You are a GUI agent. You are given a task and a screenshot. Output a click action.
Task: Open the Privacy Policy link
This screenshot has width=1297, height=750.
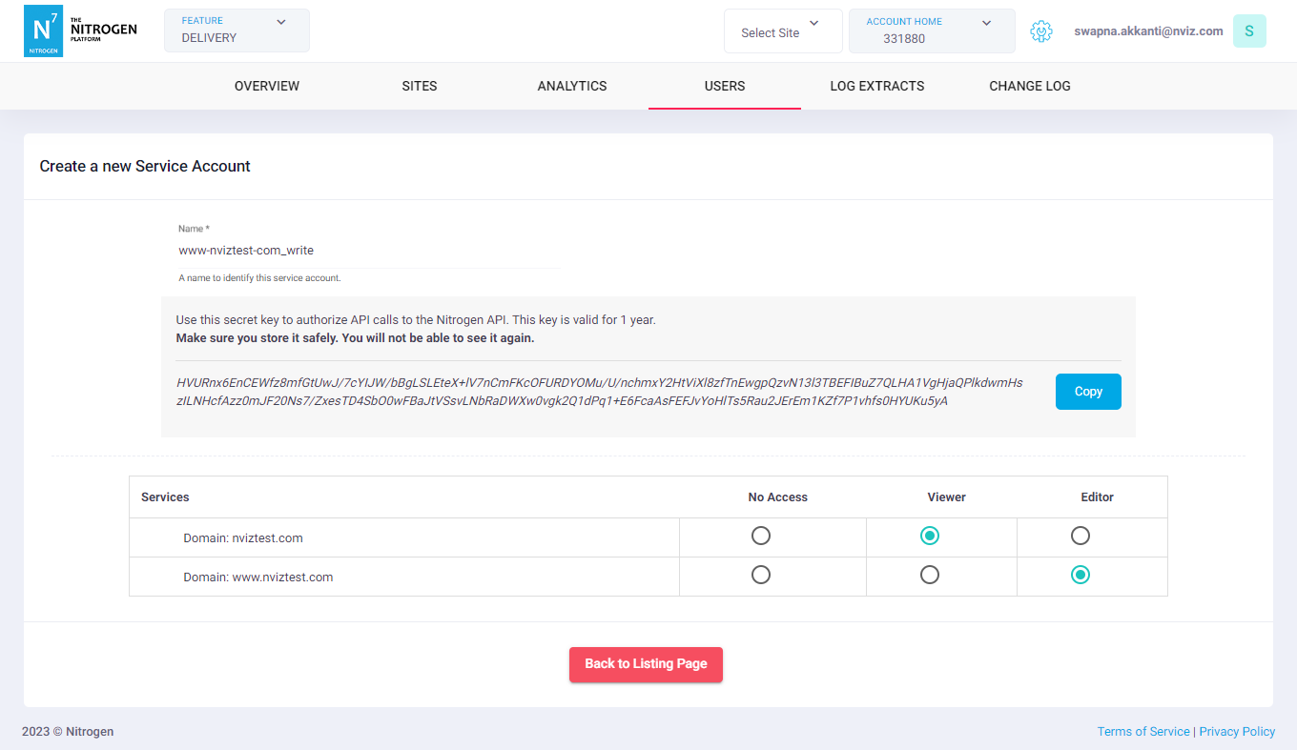click(x=1237, y=732)
